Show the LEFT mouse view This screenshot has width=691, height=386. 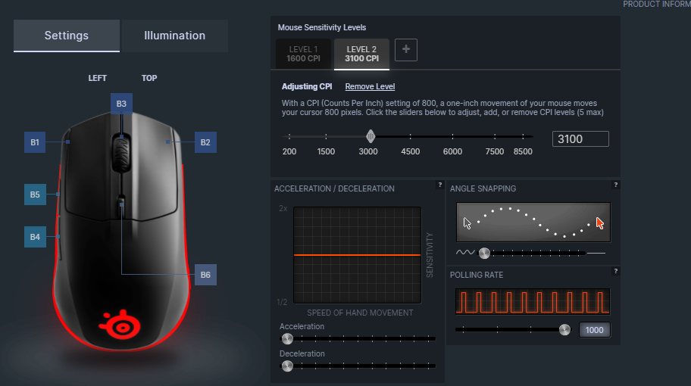(x=98, y=78)
